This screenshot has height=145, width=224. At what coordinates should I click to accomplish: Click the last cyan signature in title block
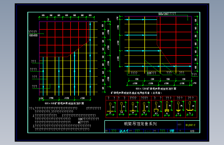[x=172, y=131]
